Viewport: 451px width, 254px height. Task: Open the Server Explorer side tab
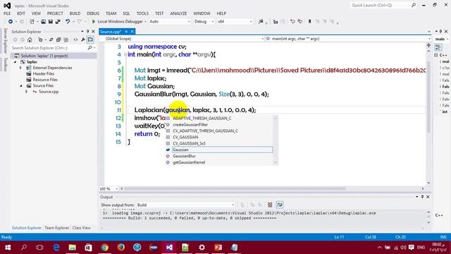click(x=5, y=41)
